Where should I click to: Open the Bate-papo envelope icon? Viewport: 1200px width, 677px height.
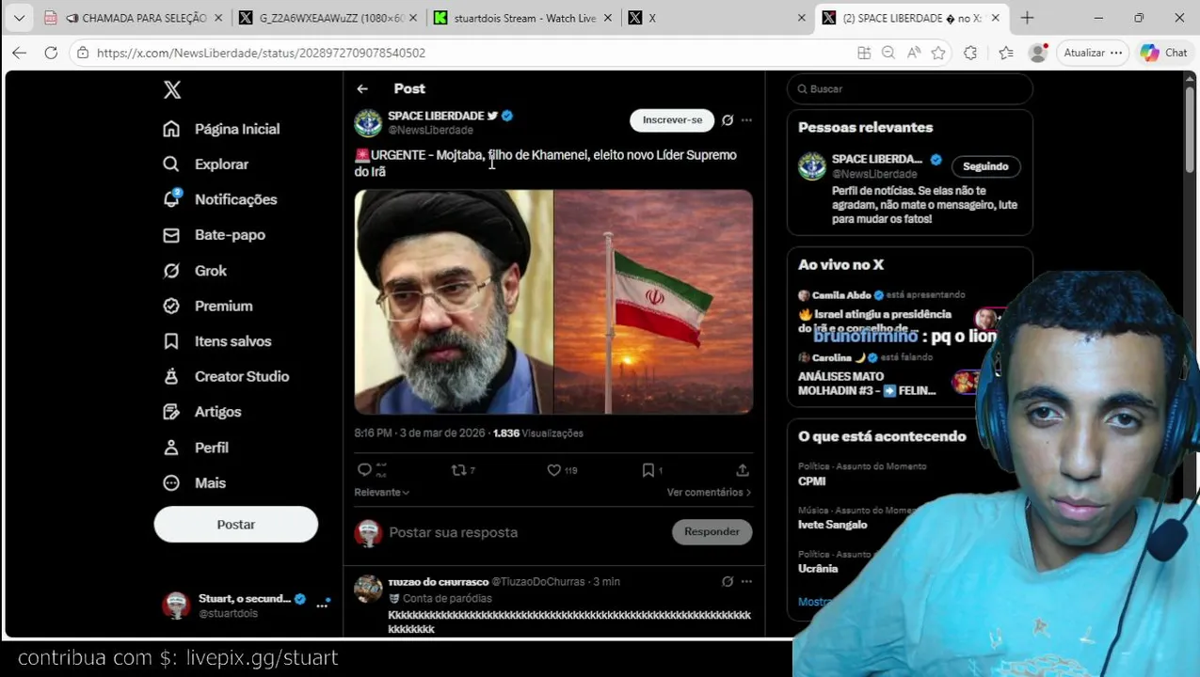[x=170, y=234]
